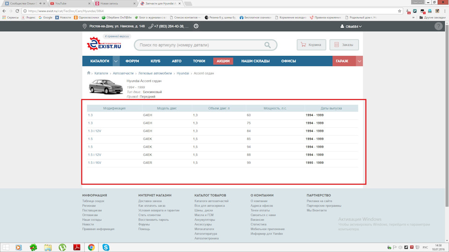Open the 1.3 i 12V modification
Screen dimensions: 449x252
(94, 131)
